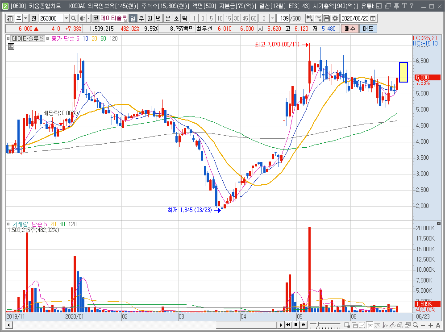The height and width of the screenshot is (332, 445).
Task: Click the stock code input field 263800
Action: (51, 18)
